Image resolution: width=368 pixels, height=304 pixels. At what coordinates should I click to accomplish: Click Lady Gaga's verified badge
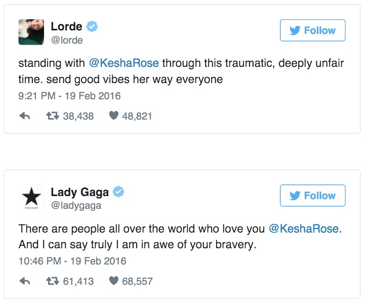click(x=118, y=193)
